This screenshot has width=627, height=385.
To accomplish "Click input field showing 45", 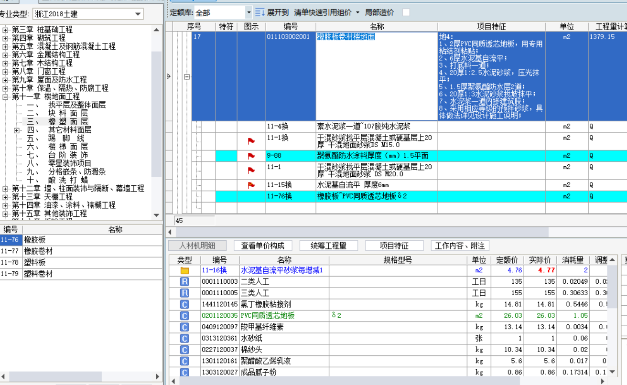I will [x=195, y=221].
